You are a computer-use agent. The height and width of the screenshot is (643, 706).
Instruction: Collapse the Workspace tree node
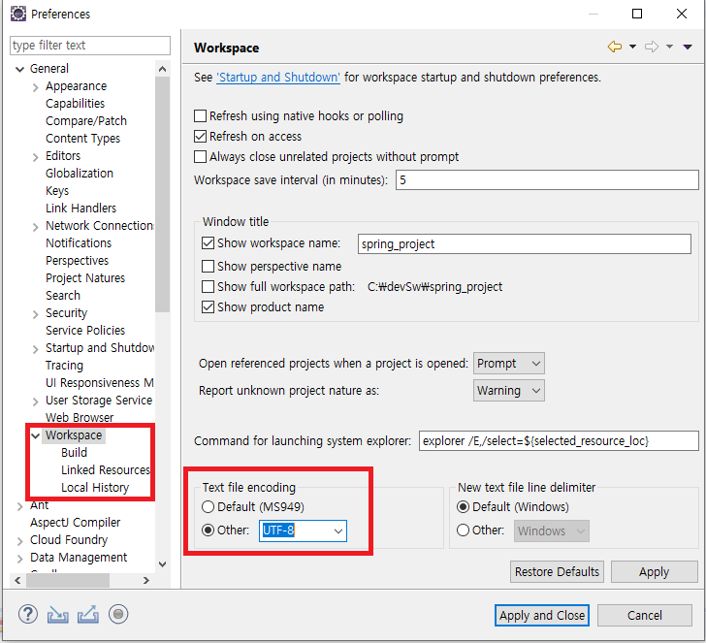coord(36,435)
